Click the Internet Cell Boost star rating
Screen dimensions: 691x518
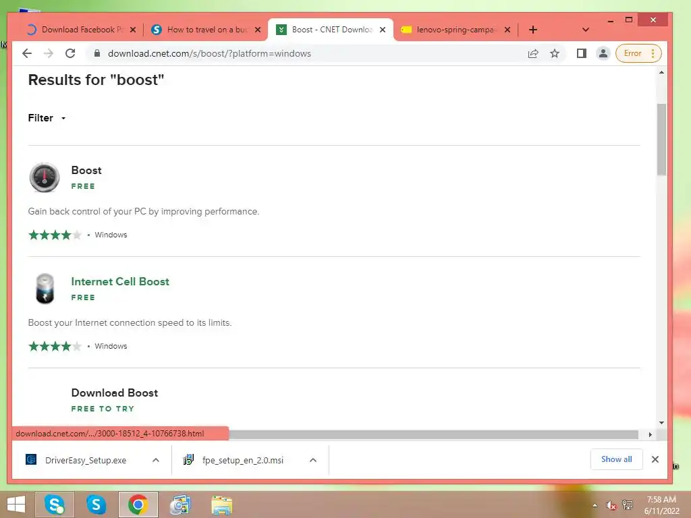55,346
